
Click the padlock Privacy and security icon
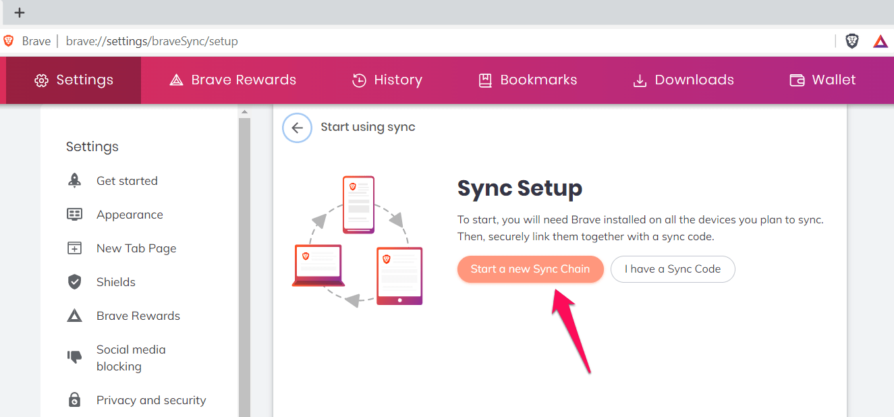pyautogui.click(x=75, y=400)
